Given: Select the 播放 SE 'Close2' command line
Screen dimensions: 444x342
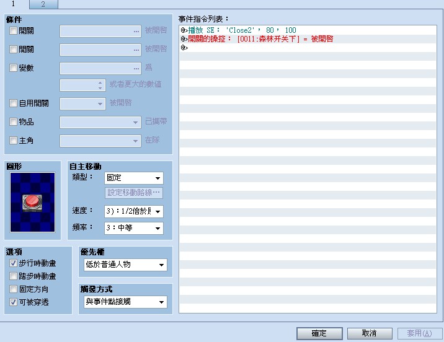Looking at the screenshot, I should [308, 30].
